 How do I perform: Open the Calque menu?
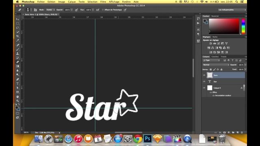(x=72, y=2)
